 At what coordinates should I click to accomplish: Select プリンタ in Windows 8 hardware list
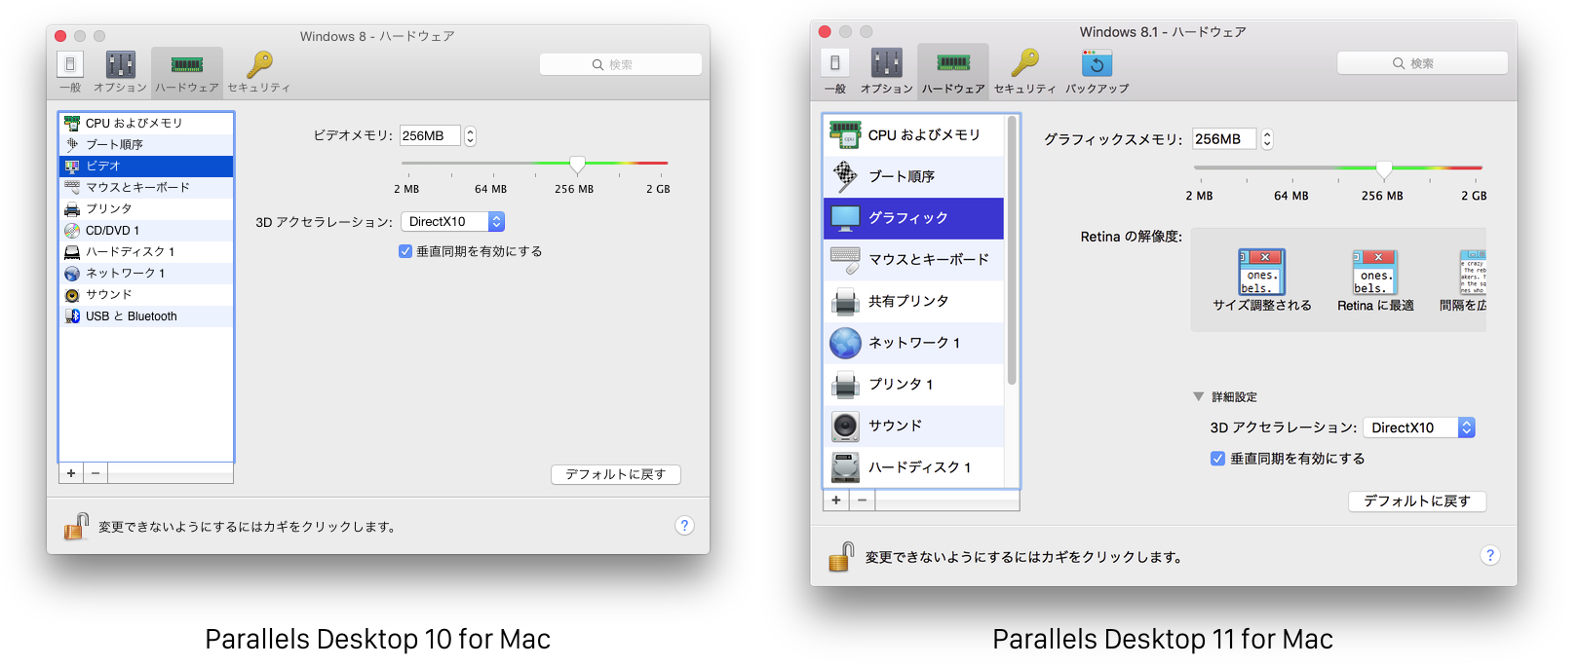pyautogui.click(x=146, y=208)
